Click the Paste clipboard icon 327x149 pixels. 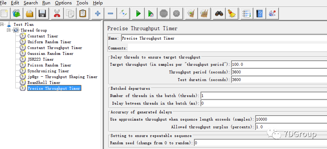point(83,14)
